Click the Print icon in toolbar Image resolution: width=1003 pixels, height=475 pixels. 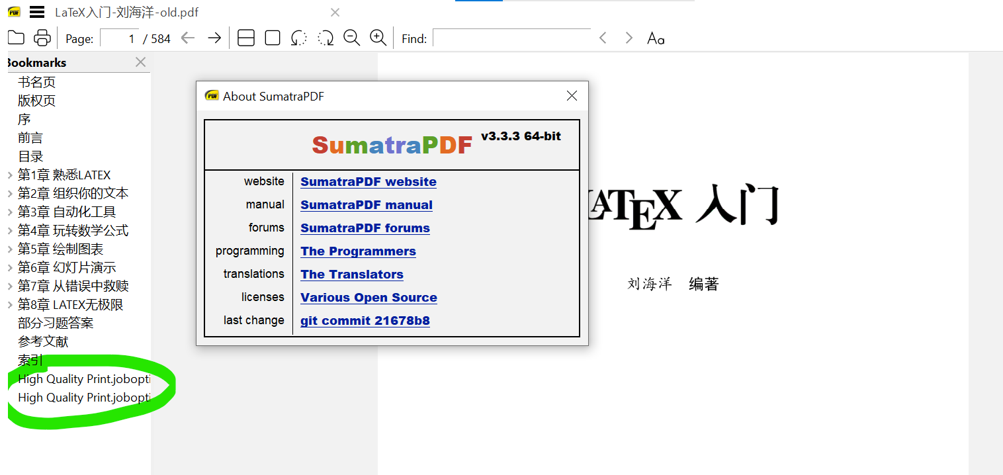[42, 38]
